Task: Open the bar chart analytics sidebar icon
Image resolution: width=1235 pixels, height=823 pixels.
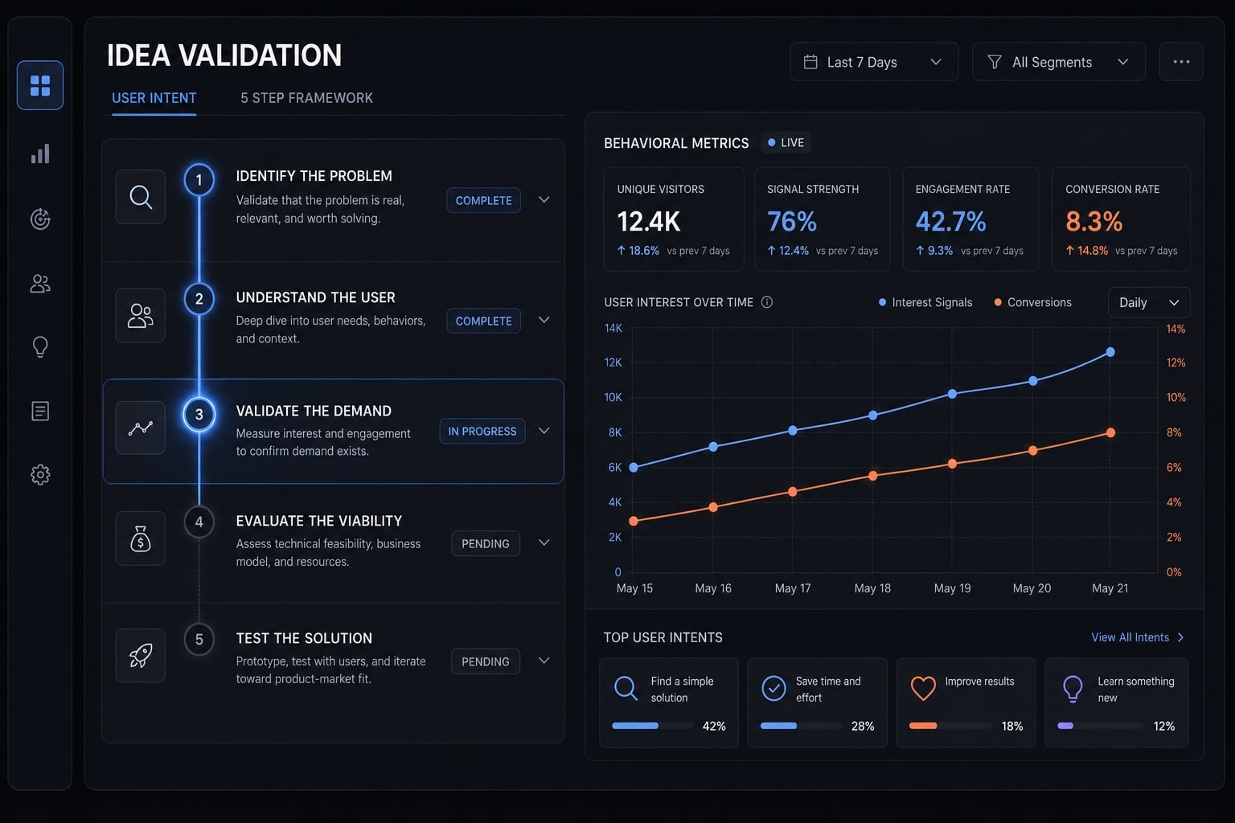Action: tap(40, 154)
